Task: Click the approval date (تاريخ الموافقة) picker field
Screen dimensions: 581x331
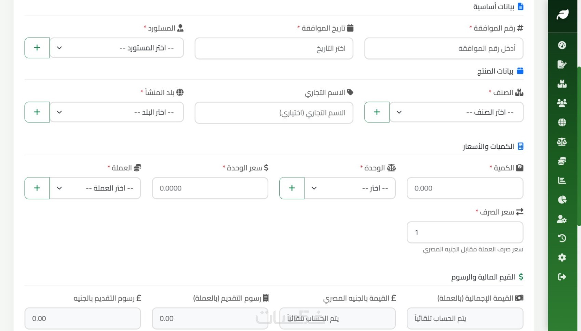Action: (274, 48)
